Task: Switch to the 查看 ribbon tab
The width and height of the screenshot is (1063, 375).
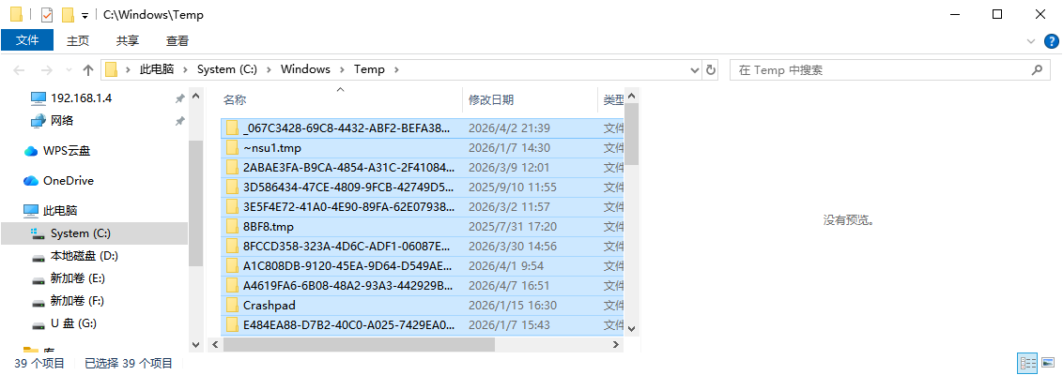Action: click(x=177, y=40)
